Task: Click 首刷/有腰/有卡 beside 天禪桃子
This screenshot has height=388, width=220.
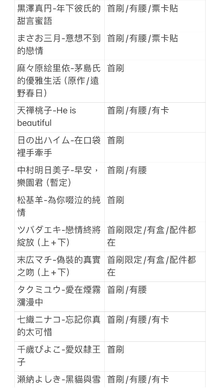Action: click(x=138, y=110)
